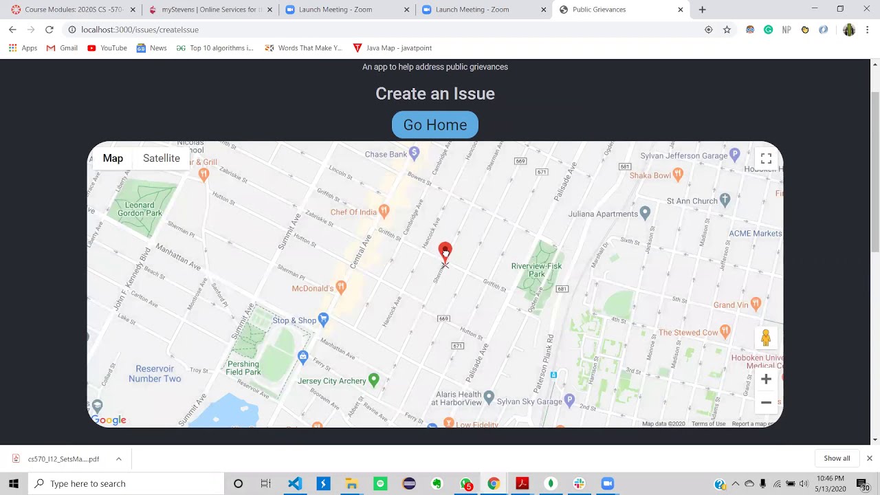This screenshot has width=880, height=495.
Task: Click Show all downloads
Action: [x=837, y=459]
